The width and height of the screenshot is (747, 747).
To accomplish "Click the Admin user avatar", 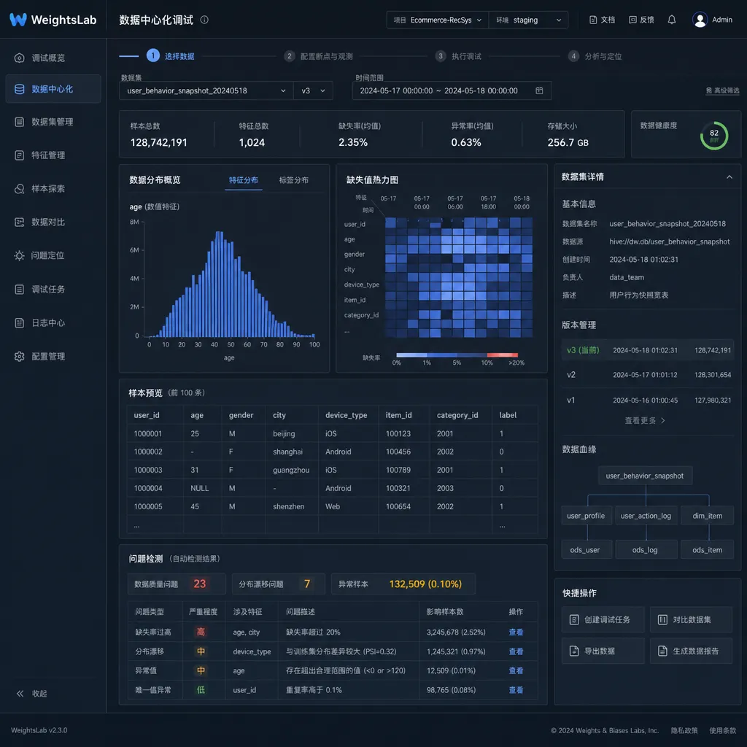I will pos(700,20).
